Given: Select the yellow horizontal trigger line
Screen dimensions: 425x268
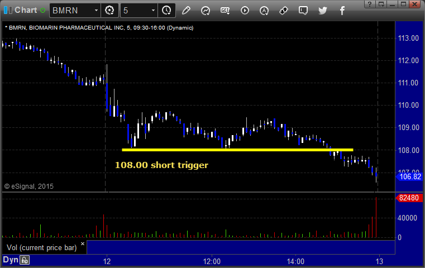Looking at the screenshot, I should tap(237, 150).
